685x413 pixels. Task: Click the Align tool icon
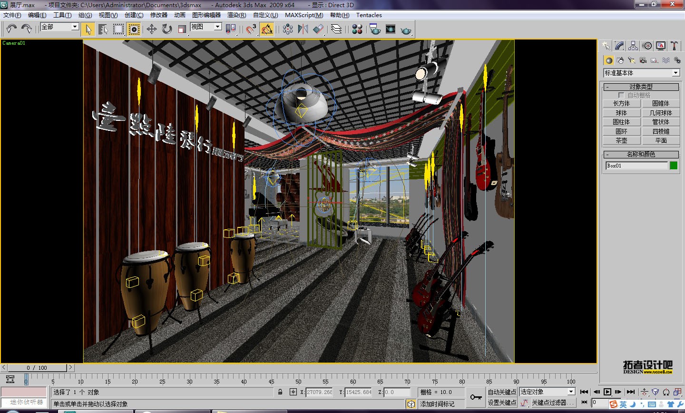(x=318, y=29)
